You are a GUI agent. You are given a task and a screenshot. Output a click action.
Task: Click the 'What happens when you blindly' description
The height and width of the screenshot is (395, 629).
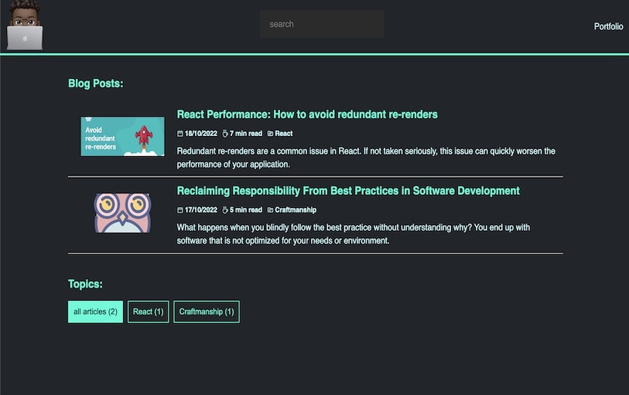354,234
